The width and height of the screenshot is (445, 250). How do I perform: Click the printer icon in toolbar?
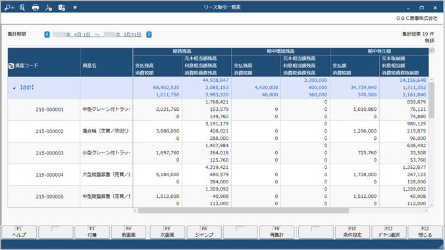[35, 7]
